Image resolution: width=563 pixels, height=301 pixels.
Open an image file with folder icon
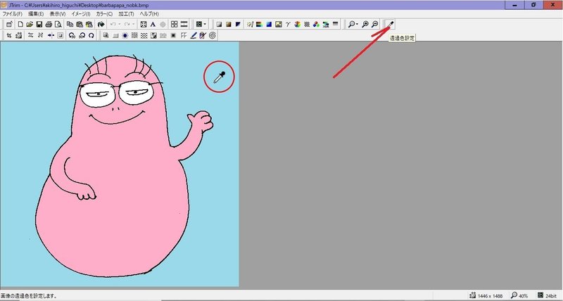click(x=30, y=25)
